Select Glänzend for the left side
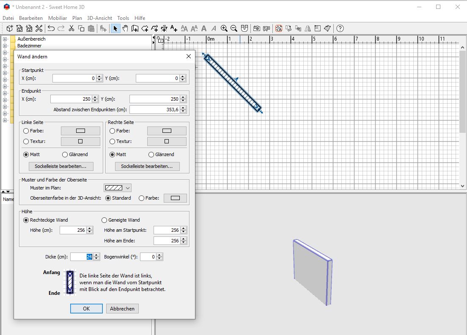The width and height of the screenshot is (467, 335). (75, 154)
